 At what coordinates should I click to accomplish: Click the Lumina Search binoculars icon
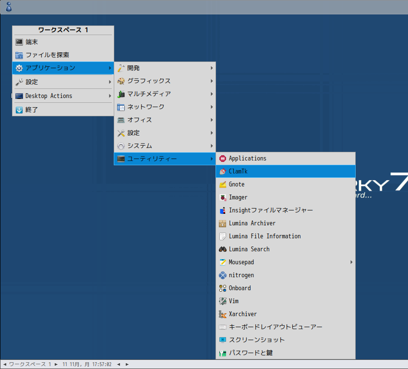222,249
